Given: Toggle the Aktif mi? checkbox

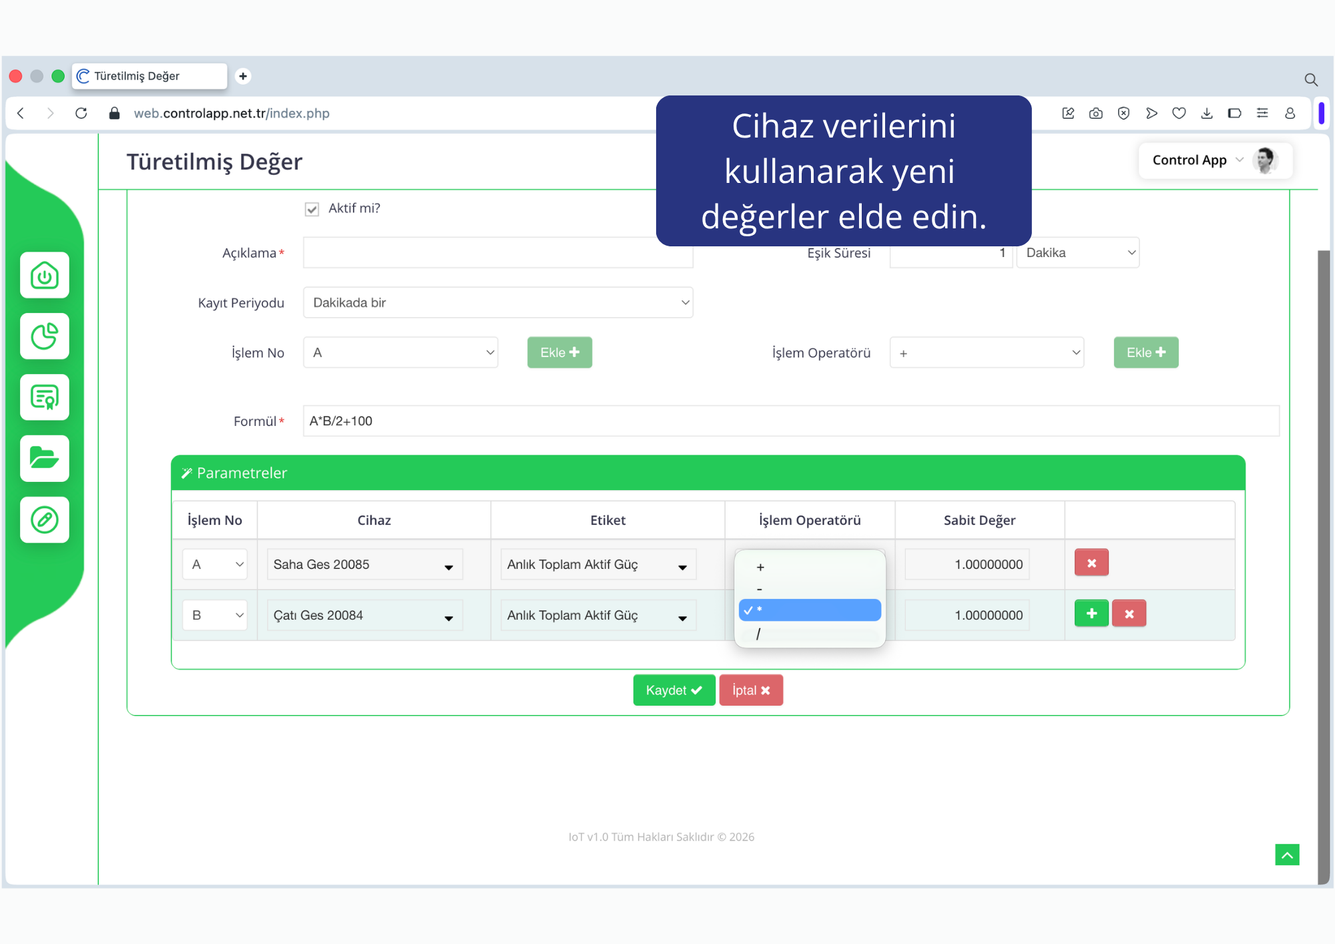Looking at the screenshot, I should pos(312,209).
